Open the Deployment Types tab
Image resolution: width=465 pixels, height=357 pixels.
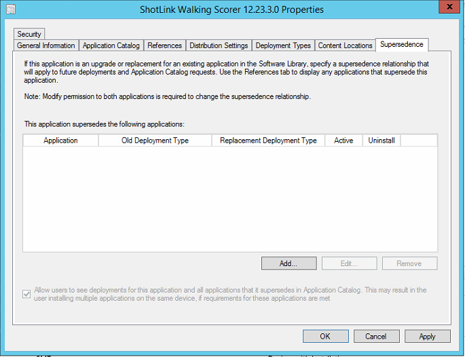[x=283, y=45]
